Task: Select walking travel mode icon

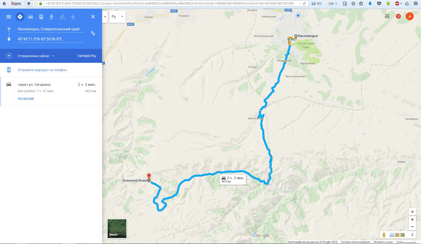Action: click(x=52, y=17)
